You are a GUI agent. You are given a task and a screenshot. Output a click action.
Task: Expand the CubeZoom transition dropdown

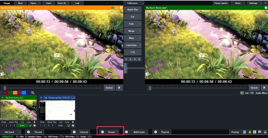(x=140, y=45)
